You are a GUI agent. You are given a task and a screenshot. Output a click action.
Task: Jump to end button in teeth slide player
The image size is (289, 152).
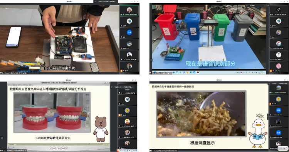click(x=67, y=148)
